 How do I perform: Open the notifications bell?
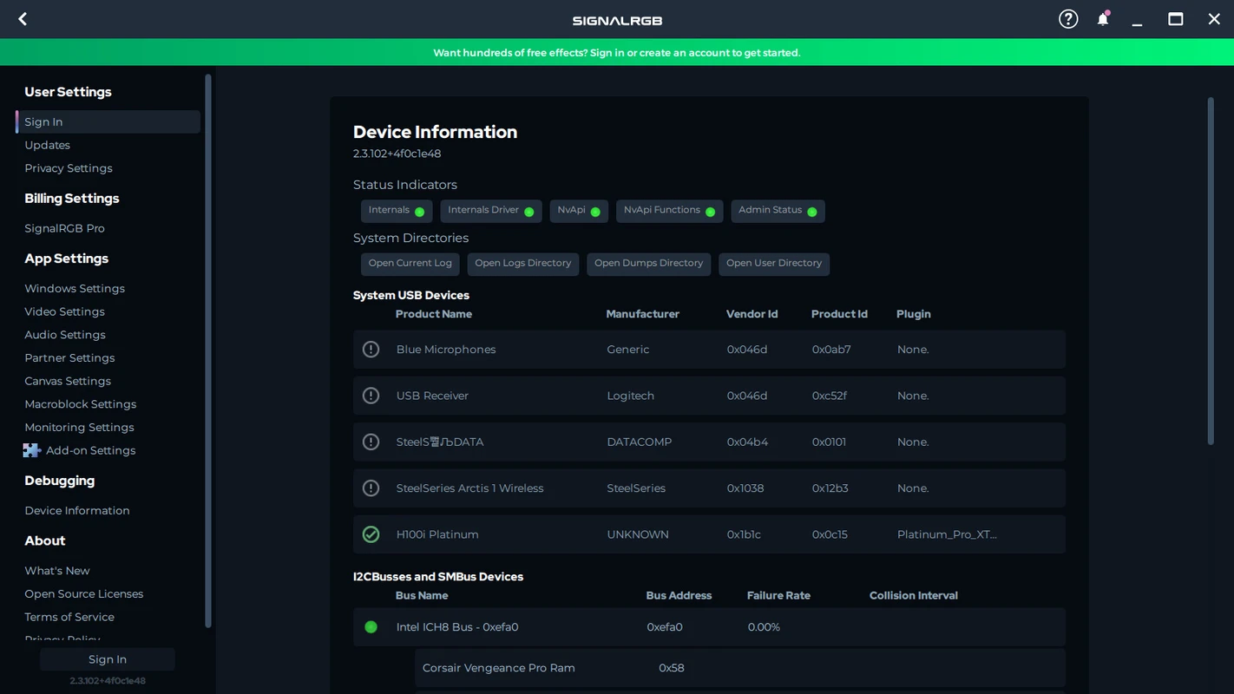[1103, 19]
